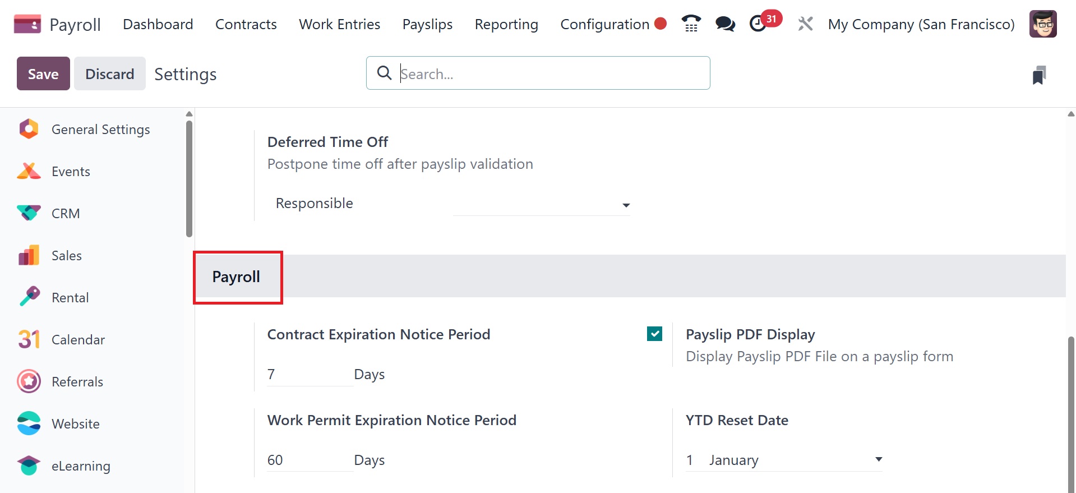Image resolution: width=1076 pixels, height=493 pixels.
Task: Click the Save button
Action: [43, 73]
